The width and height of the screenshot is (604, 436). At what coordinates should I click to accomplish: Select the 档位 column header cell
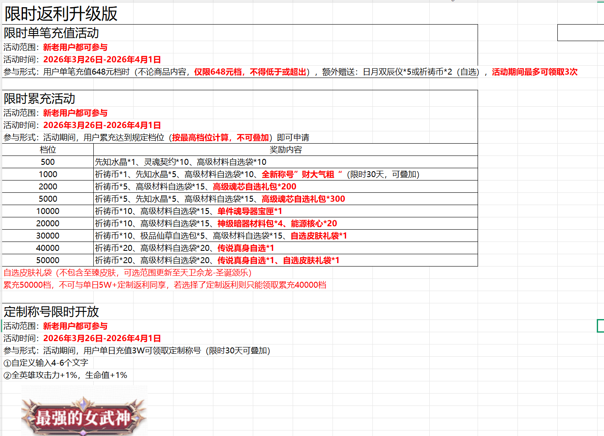pos(48,150)
